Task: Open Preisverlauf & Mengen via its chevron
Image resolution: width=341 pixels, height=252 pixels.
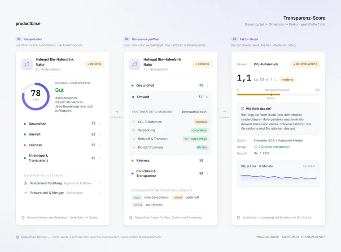Action: [100, 192]
